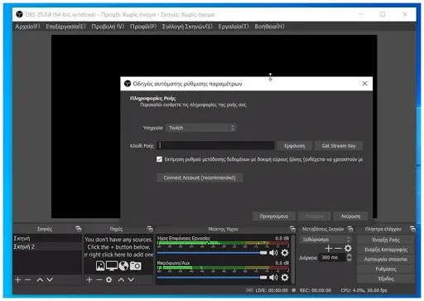Add a scene transition with plus
The image size is (424, 301).
click(329, 248)
